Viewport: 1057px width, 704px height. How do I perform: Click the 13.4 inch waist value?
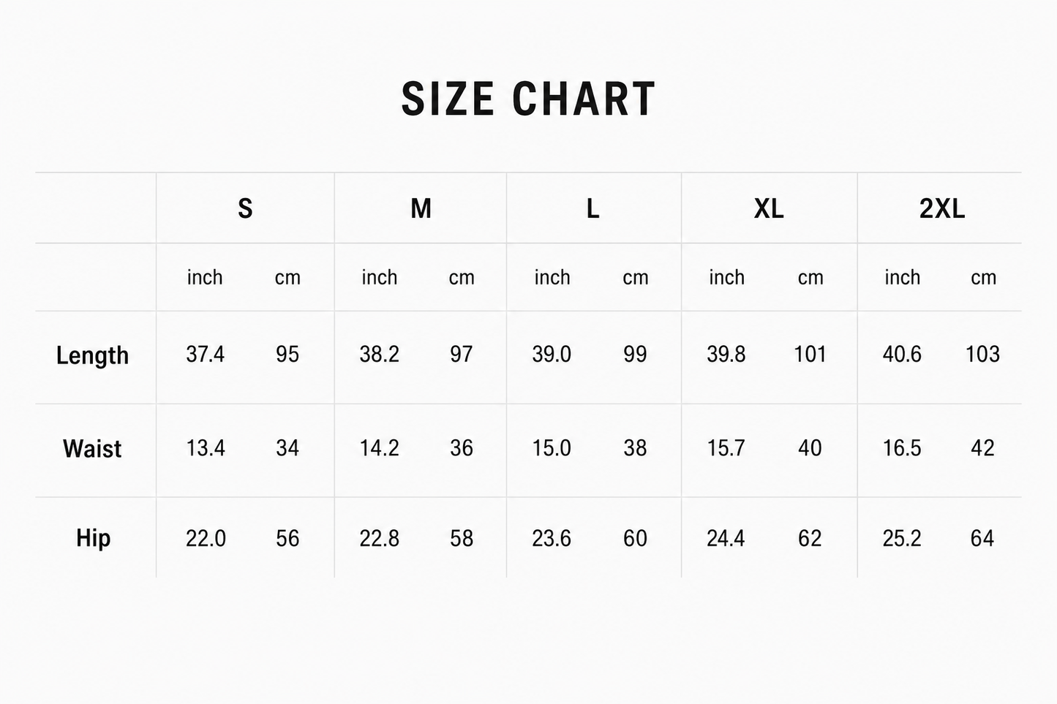click(x=205, y=448)
